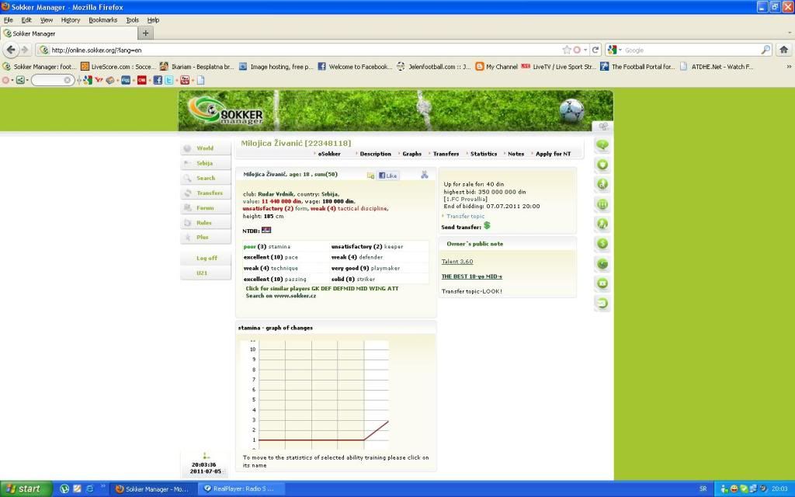The height and width of the screenshot is (497, 795).
Task: Click Log off in the sidebar
Action: click(207, 258)
